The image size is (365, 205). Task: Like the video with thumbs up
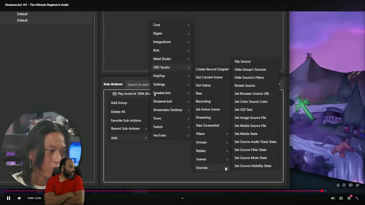point(338,185)
